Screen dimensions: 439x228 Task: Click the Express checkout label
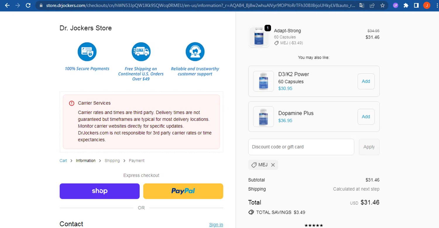point(141,175)
